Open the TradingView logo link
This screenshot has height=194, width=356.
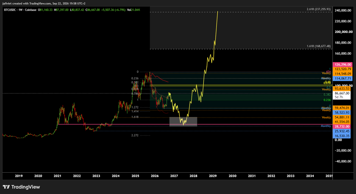pos(21,187)
